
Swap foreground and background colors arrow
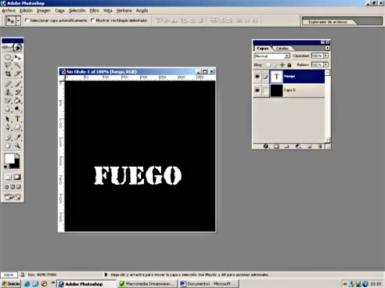[x=18, y=155]
